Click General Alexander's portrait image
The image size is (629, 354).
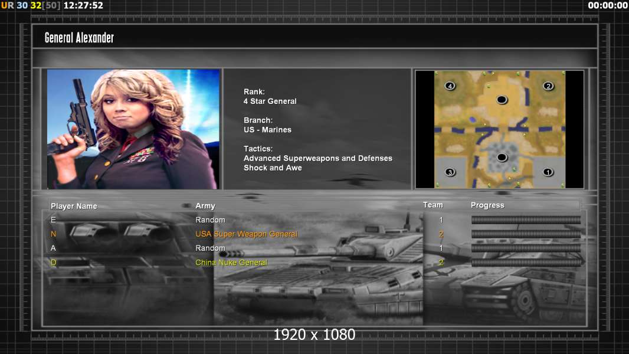pos(133,129)
